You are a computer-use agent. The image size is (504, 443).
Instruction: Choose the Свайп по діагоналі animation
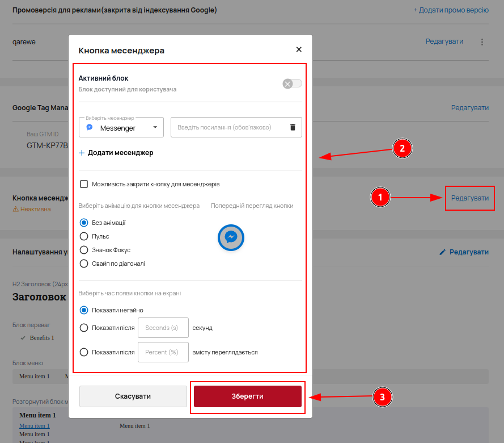(x=84, y=264)
